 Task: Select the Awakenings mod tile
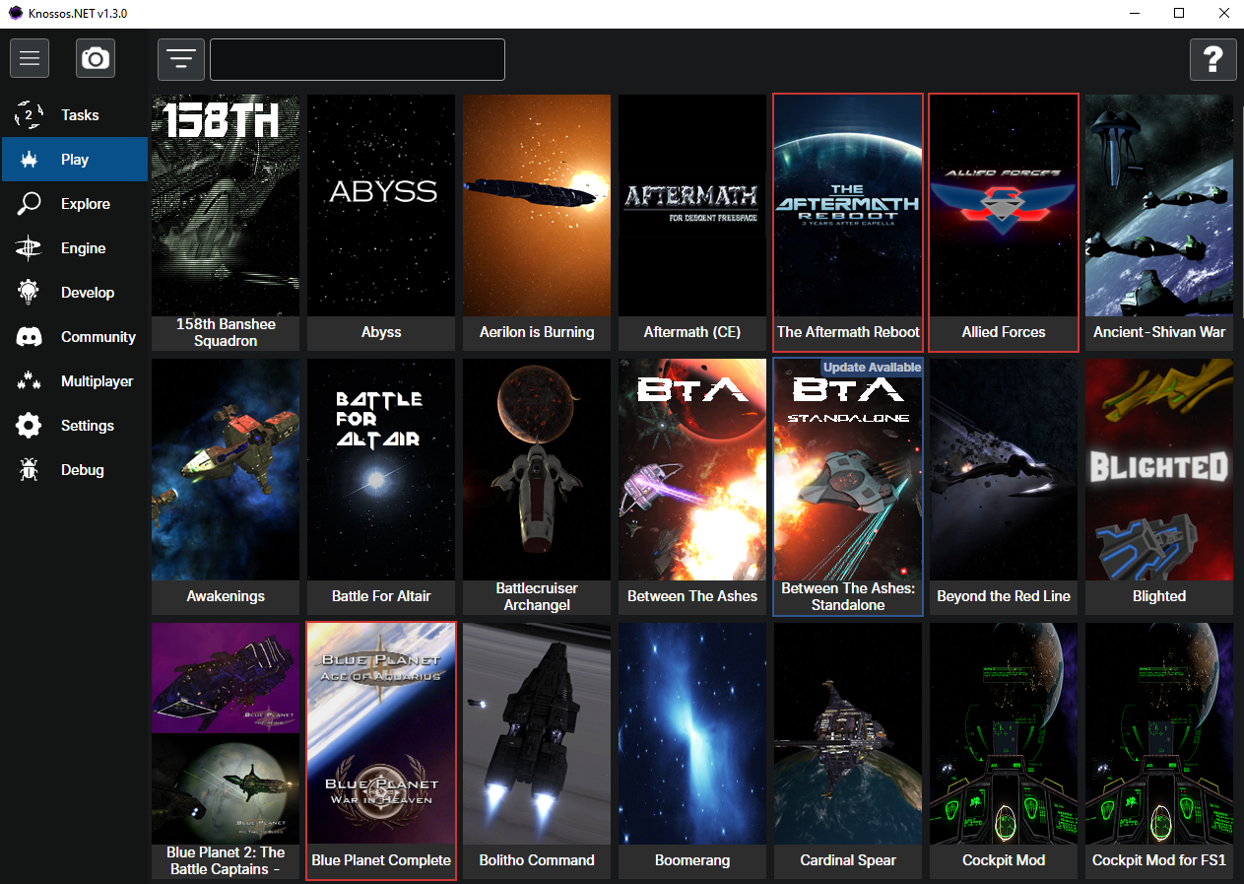[226, 486]
